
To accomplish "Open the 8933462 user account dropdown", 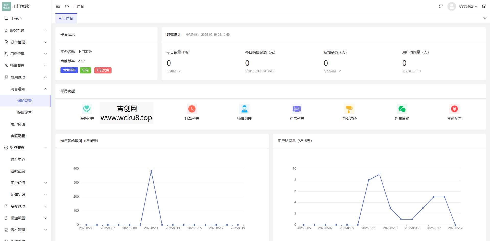I will click(x=468, y=6).
